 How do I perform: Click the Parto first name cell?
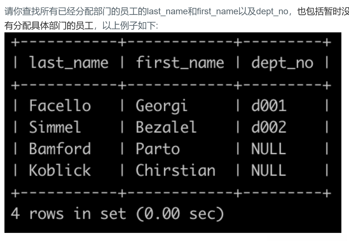pos(158,148)
